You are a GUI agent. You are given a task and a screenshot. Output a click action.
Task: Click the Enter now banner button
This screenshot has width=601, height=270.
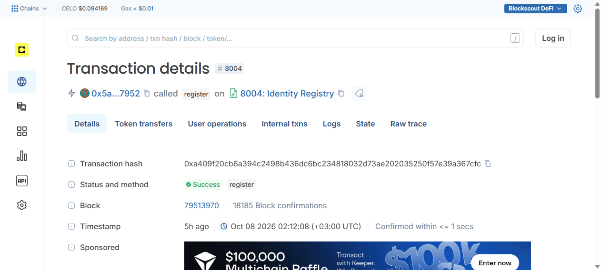coord(495,263)
